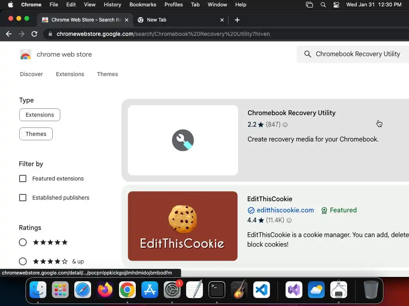
Task: Select the New Tab browser tab
Action: [181, 20]
